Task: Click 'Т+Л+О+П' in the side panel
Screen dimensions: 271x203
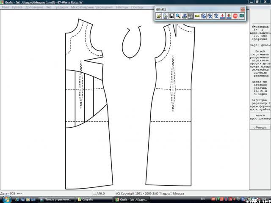Action: pos(260,91)
